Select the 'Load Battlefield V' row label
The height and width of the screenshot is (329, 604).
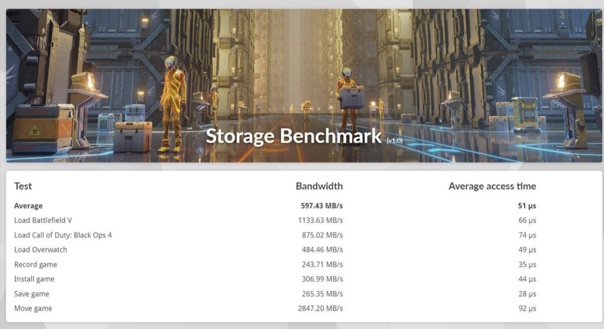click(x=43, y=220)
